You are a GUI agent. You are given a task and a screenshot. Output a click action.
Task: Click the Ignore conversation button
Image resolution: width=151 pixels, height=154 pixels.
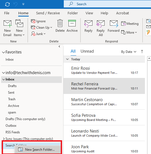coord(38,21)
